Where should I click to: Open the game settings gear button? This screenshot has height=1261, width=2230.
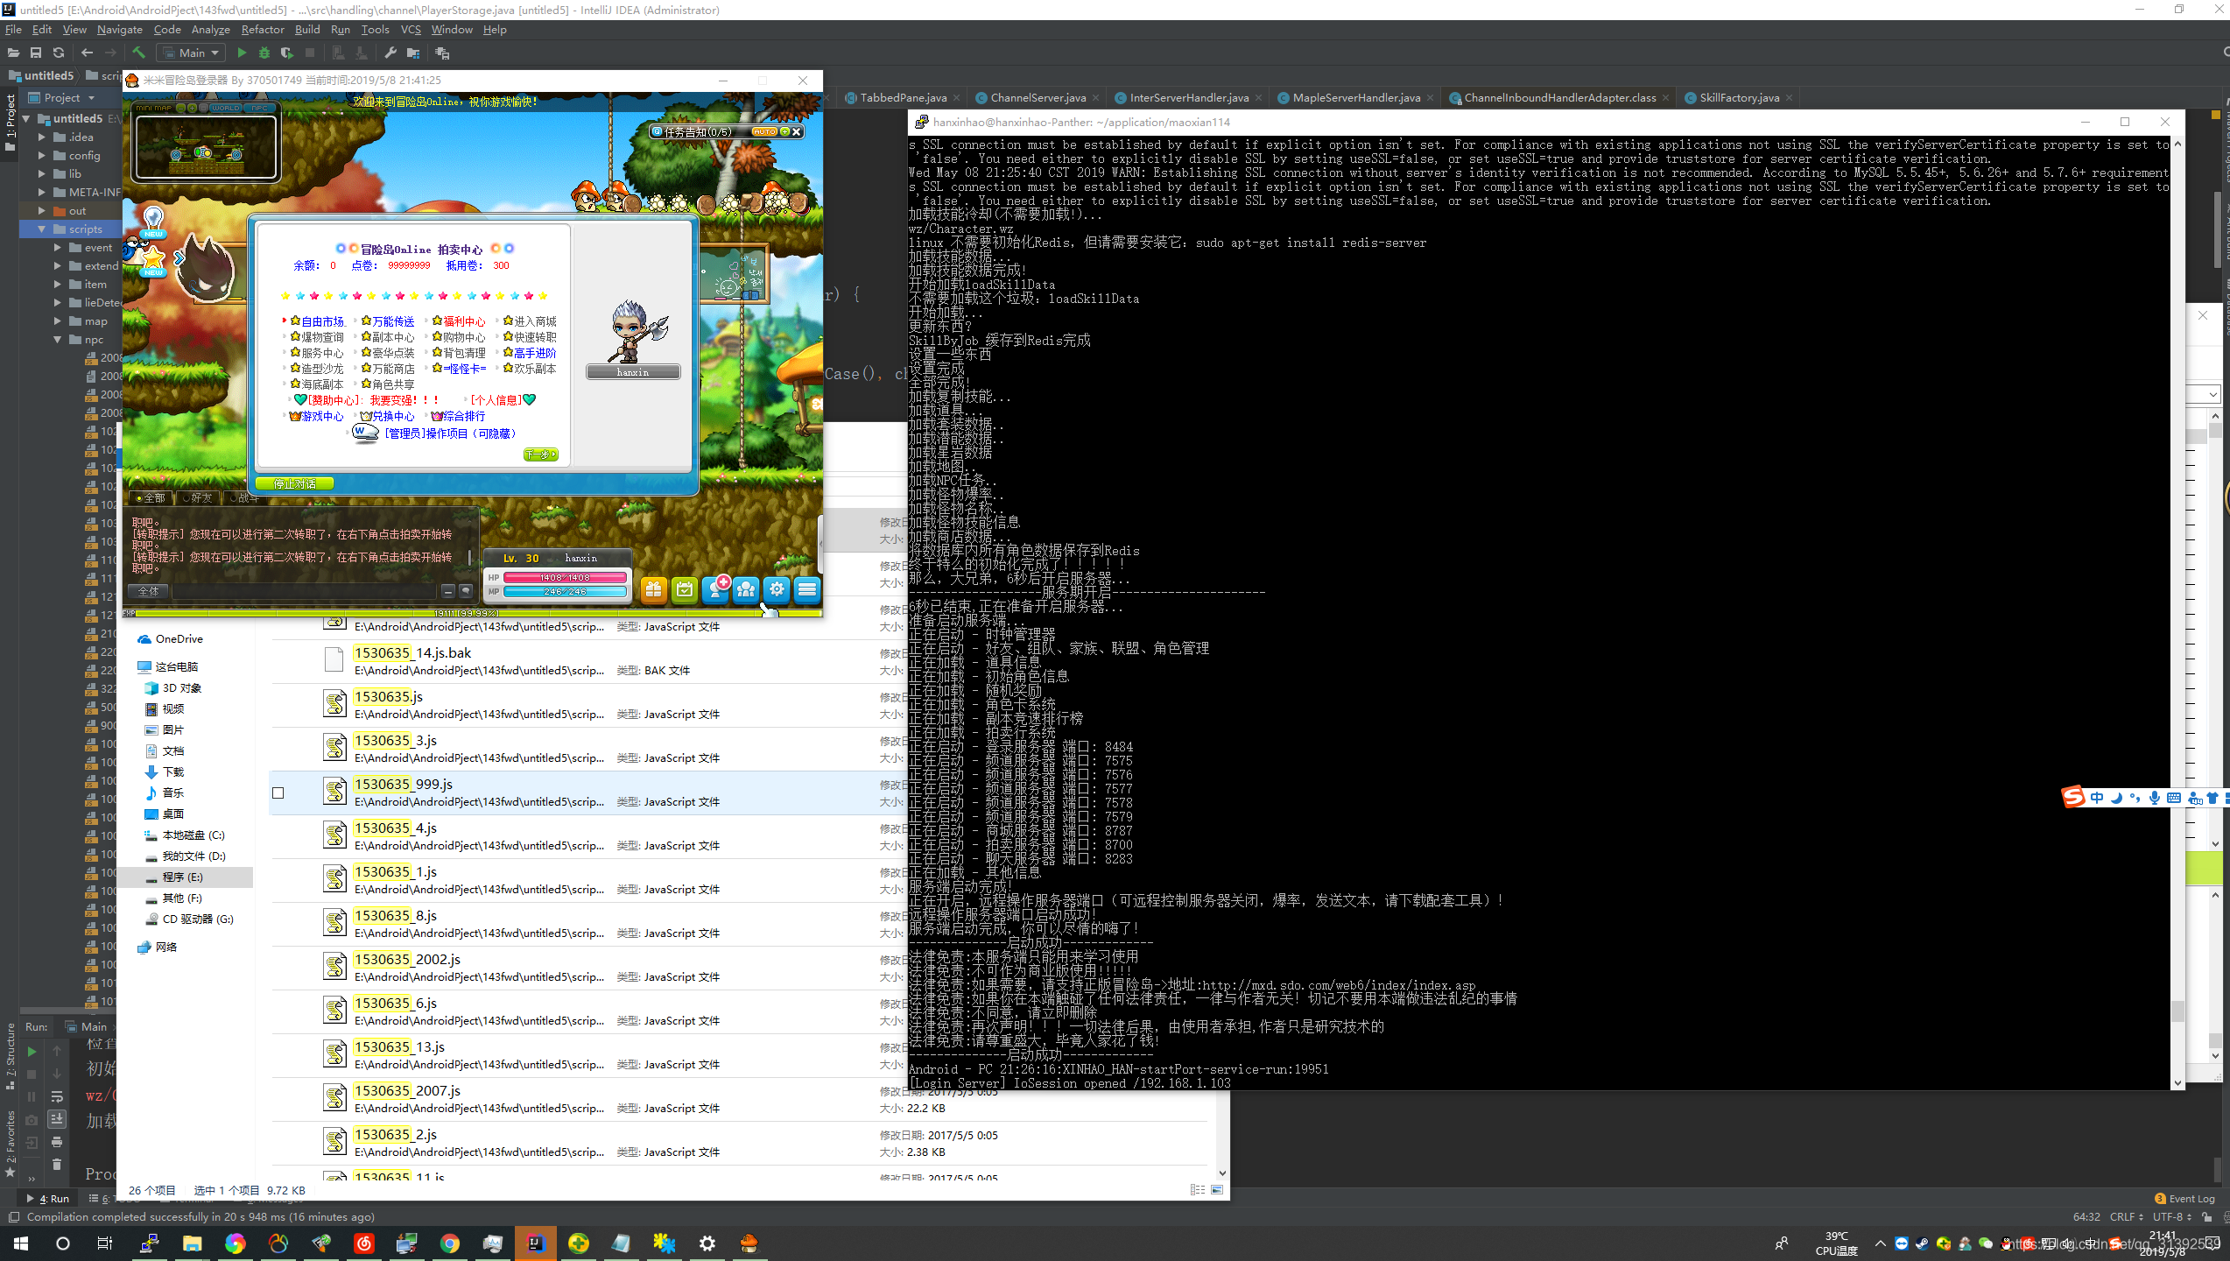[777, 589]
